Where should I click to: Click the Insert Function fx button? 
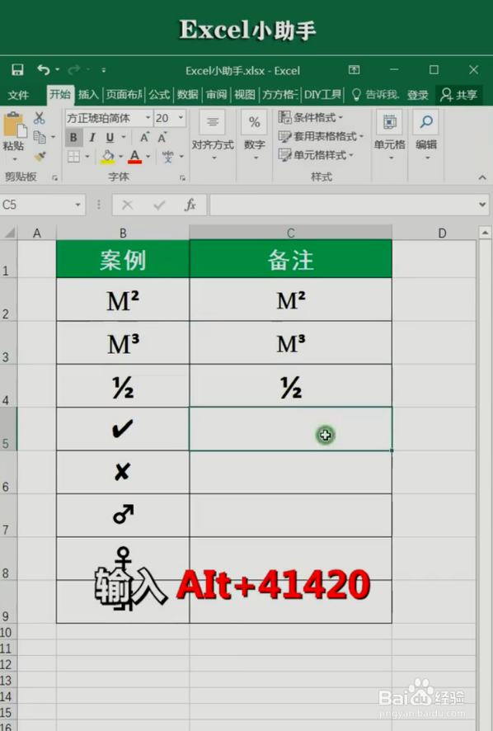pos(190,205)
